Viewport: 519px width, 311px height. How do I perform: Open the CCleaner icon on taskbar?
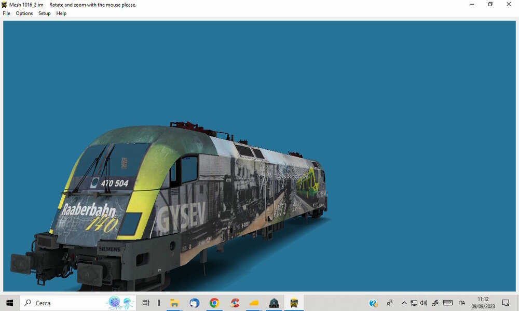[235, 303]
